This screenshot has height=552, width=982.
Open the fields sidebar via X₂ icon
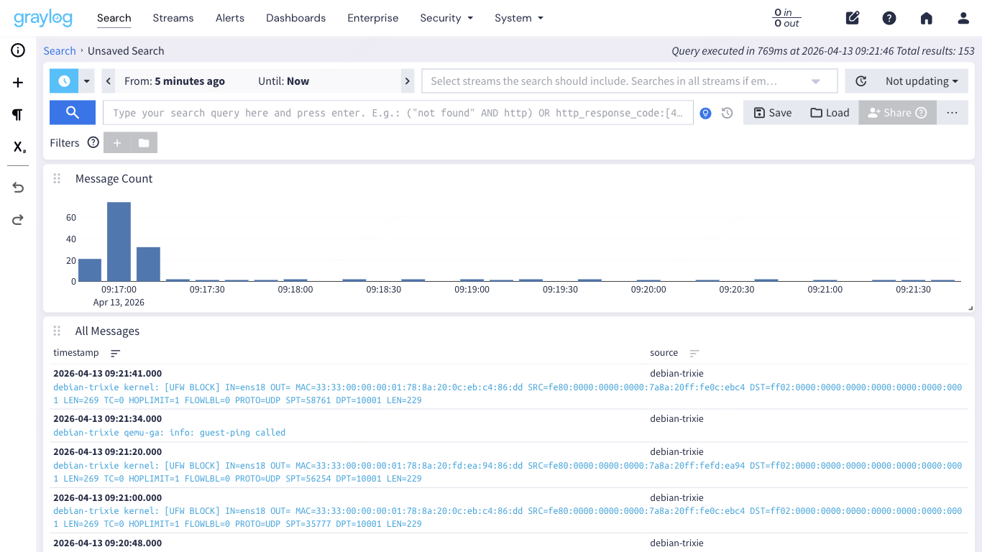pyautogui.click(x=17, y=147)
